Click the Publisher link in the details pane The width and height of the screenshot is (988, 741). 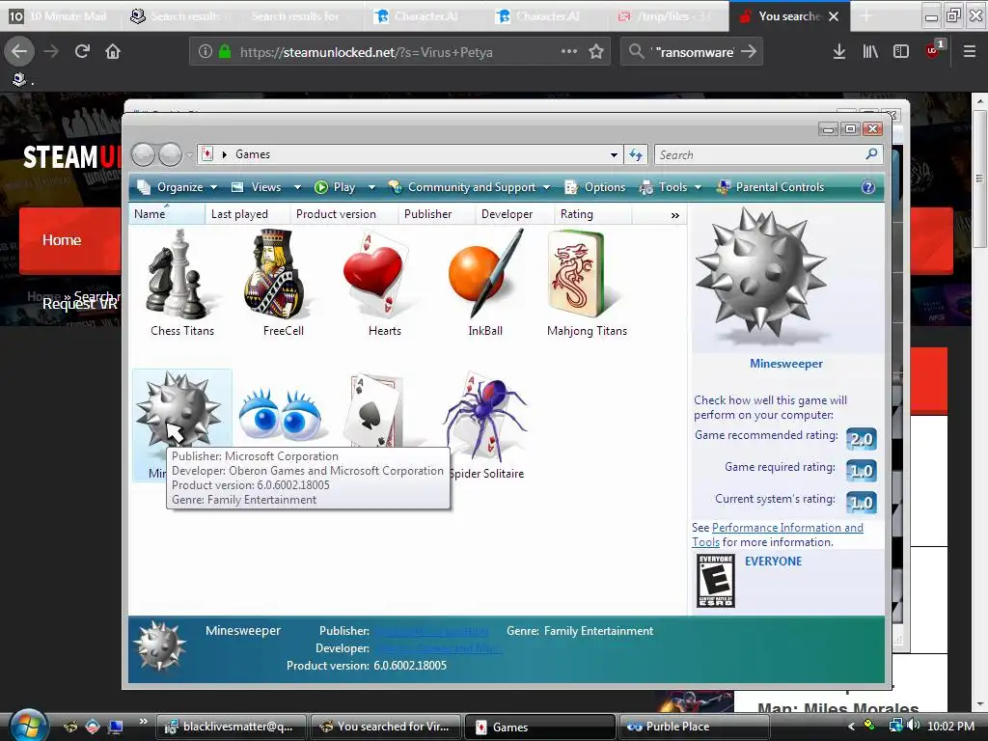(x=431, y=631)
